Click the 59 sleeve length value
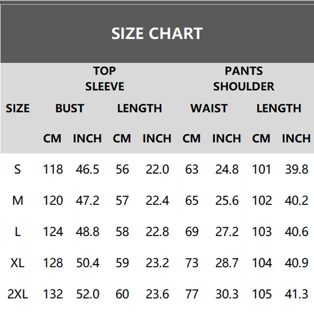 122,263
